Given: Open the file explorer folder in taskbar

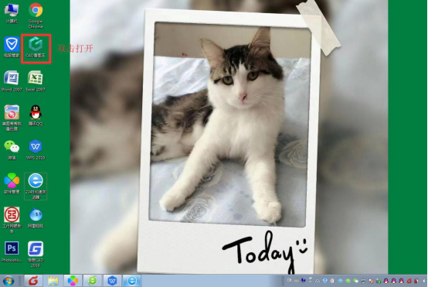Looking at the screenshot, I should coord(53,281).
